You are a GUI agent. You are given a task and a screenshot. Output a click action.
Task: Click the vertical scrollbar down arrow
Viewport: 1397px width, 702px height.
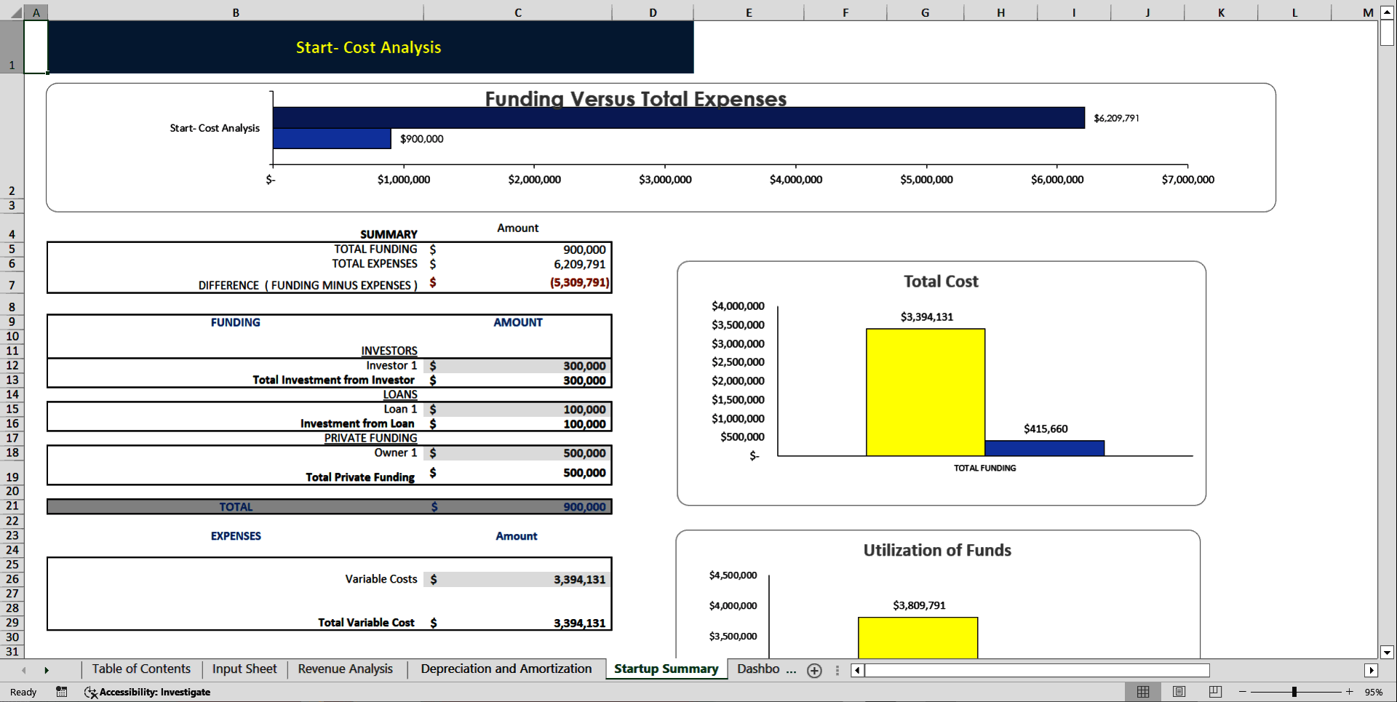1388,653
